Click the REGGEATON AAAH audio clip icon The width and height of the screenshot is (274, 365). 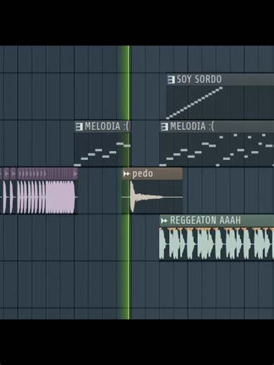[164, 220]
